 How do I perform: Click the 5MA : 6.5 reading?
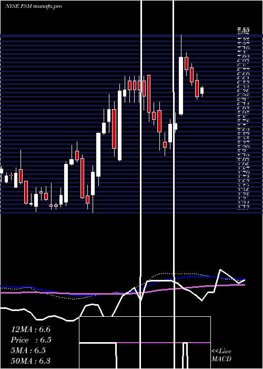coord(28,351)
